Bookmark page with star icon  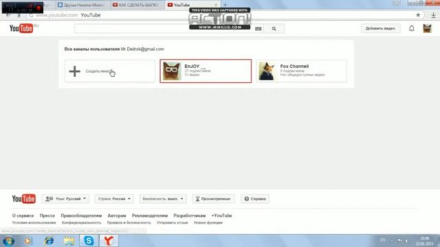coord(418,15)
